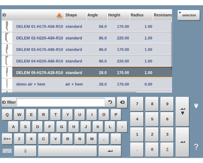Click the tool thumbnail for demo air + hem
203x163 pixels.
click(7, 84)
